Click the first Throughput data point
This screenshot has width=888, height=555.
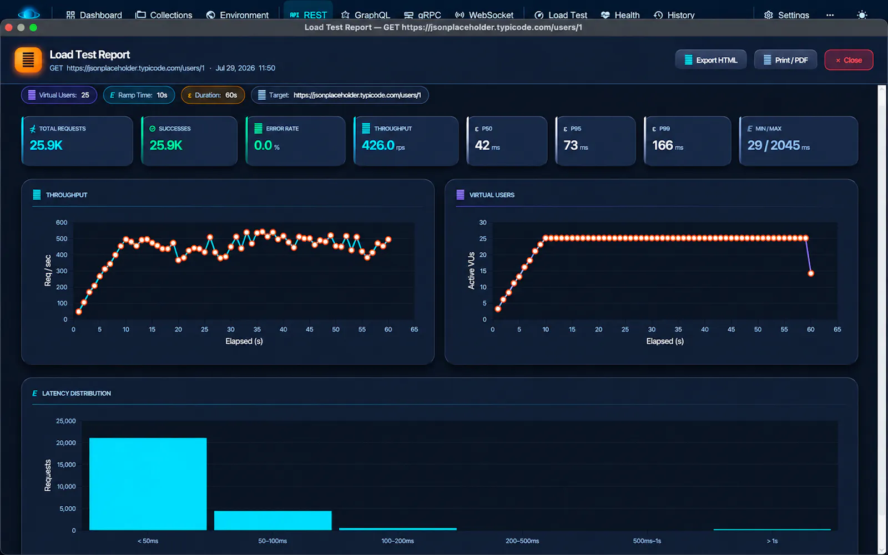point(79,312)
